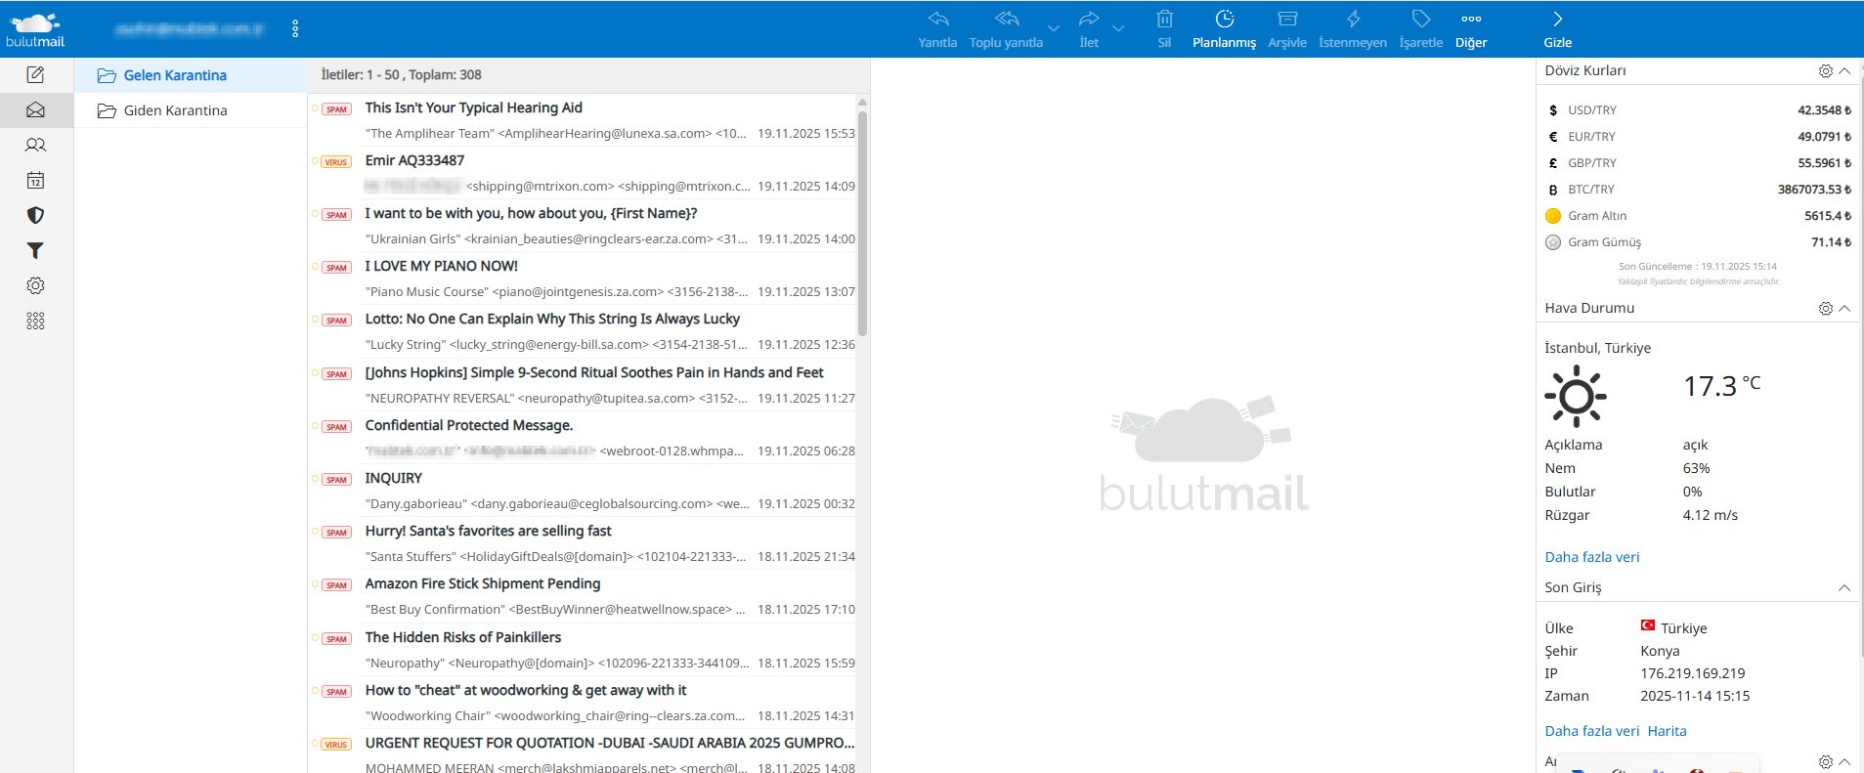Expand the Toplu yanıtla dropdown arrow
This screenshot has height=773, width=1864.
pos(1053,28)
